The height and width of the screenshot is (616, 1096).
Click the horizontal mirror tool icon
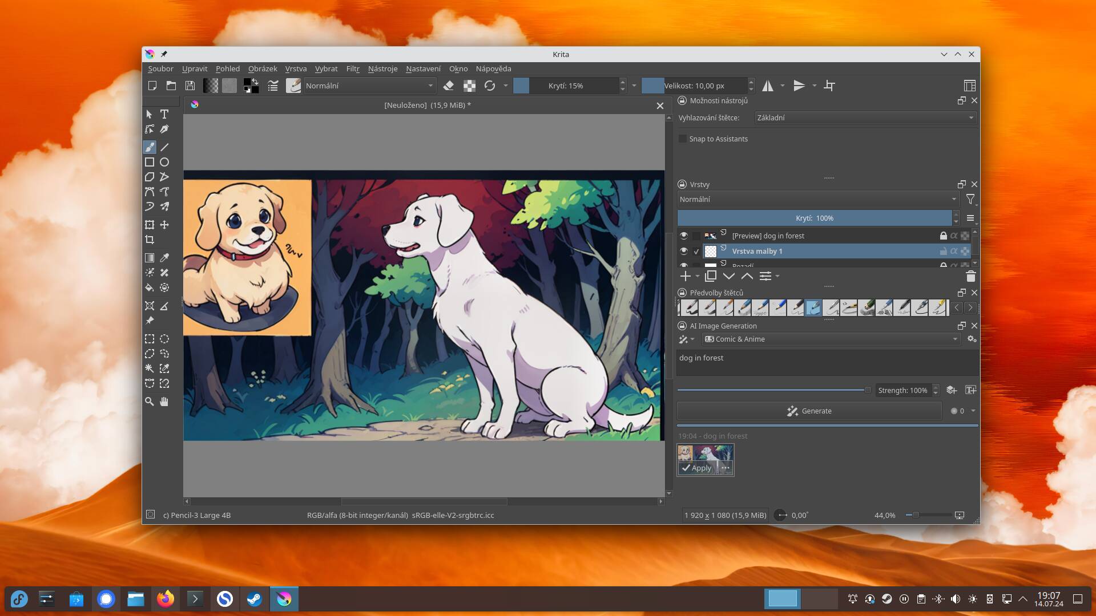coord(768,86)
